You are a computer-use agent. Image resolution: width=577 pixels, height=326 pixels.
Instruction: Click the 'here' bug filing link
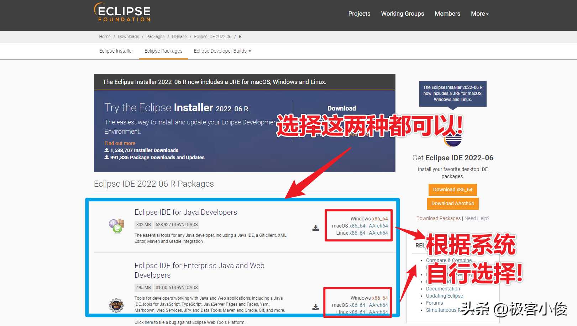pos(149,322)
